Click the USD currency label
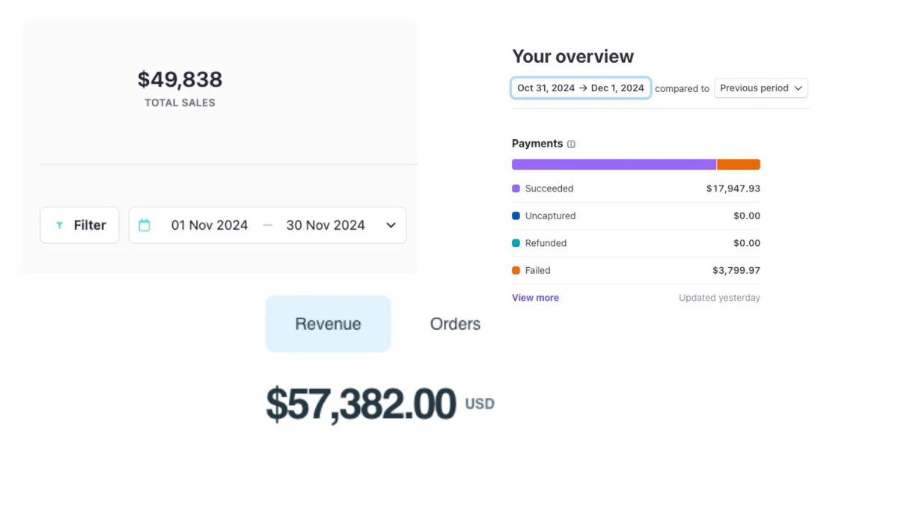This screenshot has height=505, width=898. [480, 404]
